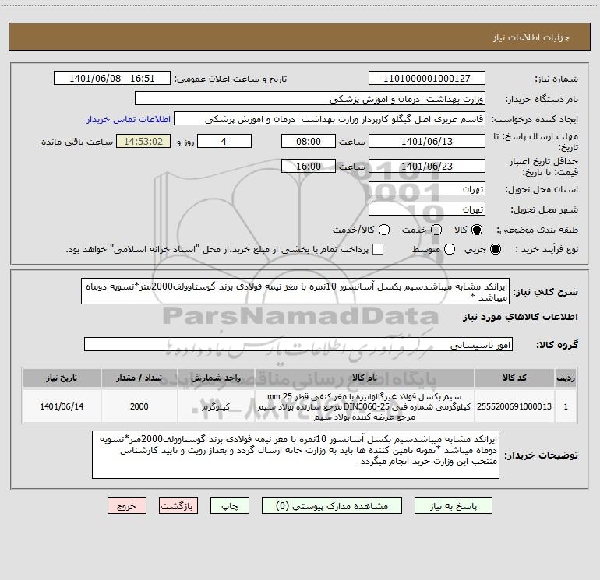
Task: Select the کالا radio button
Action: [x=477, y=230]
